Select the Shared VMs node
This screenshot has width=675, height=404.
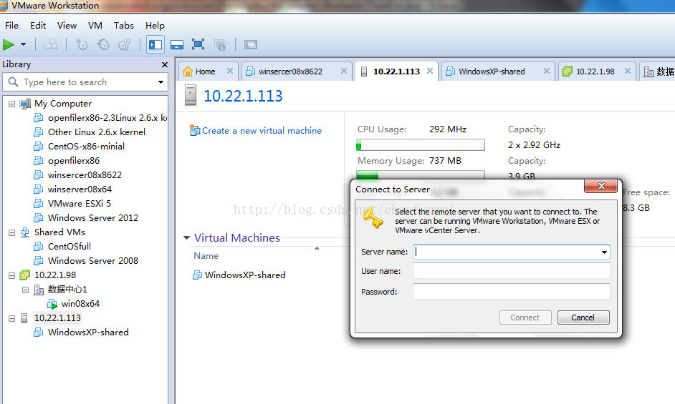point(59,232)
